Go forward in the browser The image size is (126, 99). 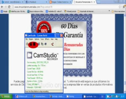pos(6,7)
